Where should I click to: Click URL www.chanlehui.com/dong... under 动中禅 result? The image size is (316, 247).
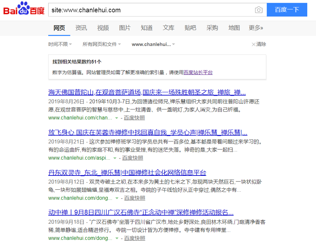click(x=80, y=238)
